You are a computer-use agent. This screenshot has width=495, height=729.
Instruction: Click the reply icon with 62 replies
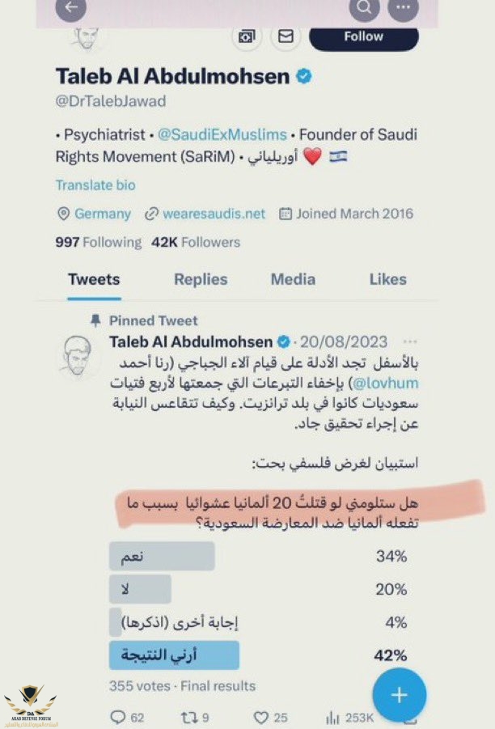tap(118, 717)
